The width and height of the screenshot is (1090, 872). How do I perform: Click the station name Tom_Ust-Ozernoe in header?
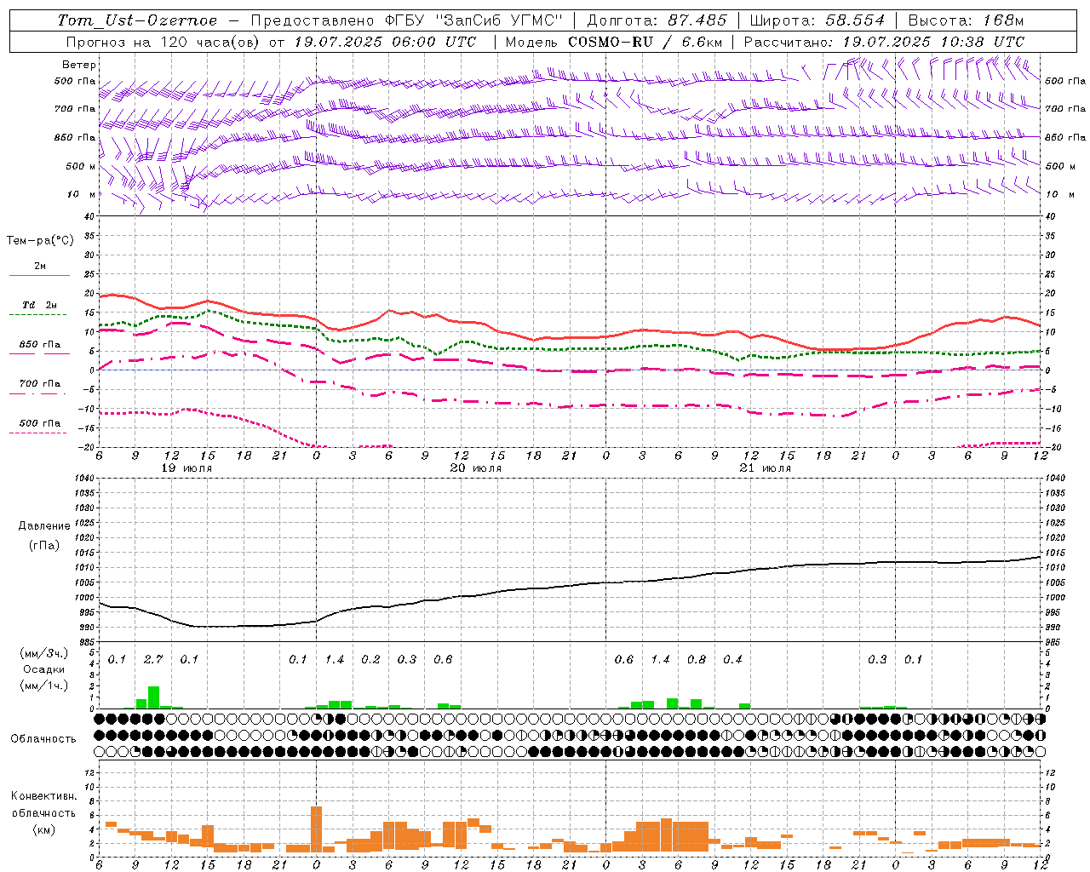[137, 20]
